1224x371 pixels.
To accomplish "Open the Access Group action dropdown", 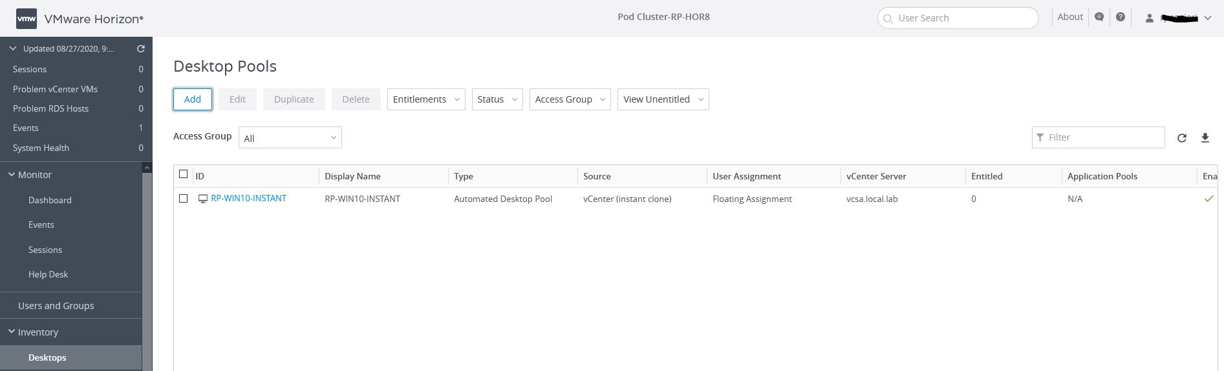I will coord(570,99).
